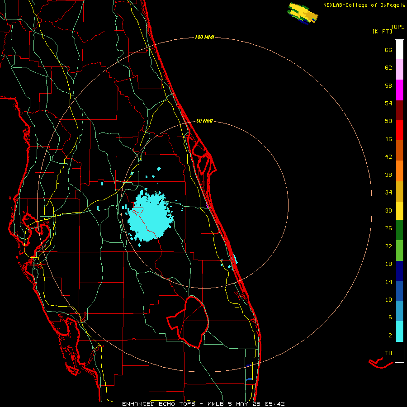This screenshot has width=407, height=407.
Task: Click the '50 NMI' range ring label
Action: pos(204,121)
